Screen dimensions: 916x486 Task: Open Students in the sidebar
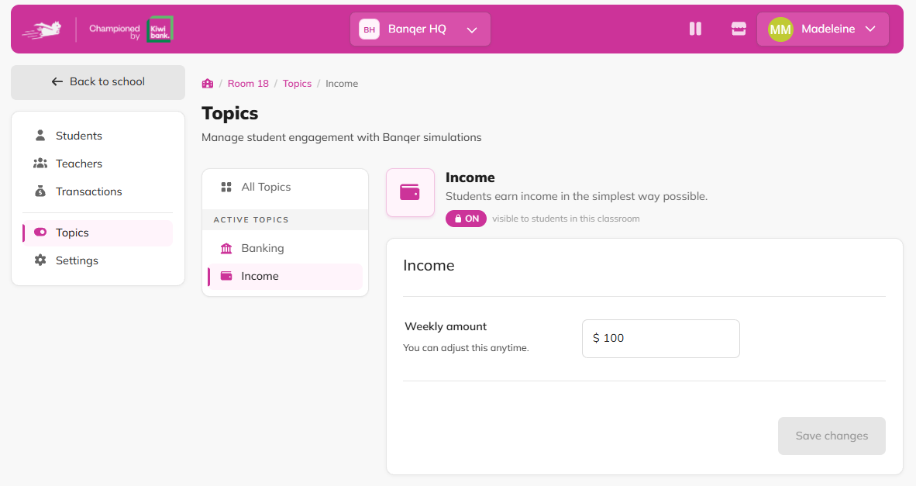click(x=98, y=136)
